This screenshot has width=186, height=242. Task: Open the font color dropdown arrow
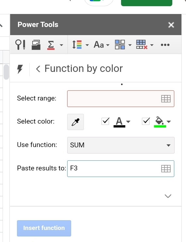pos(128,122)
